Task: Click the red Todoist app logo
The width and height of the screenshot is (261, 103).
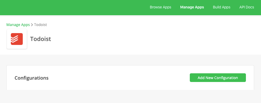Action: click(17, 39)
